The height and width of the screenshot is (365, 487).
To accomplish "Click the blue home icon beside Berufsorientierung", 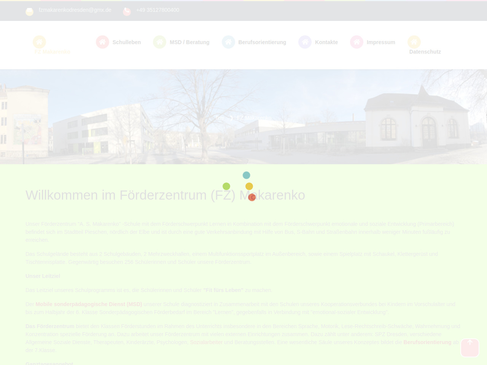I will click(228, 42).
